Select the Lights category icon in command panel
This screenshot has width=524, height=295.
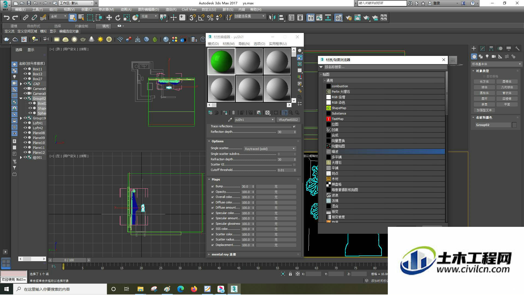click(487, 56)
